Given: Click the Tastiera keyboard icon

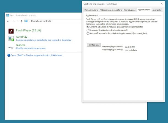Looking at the screenshot, I should (11, 47).
